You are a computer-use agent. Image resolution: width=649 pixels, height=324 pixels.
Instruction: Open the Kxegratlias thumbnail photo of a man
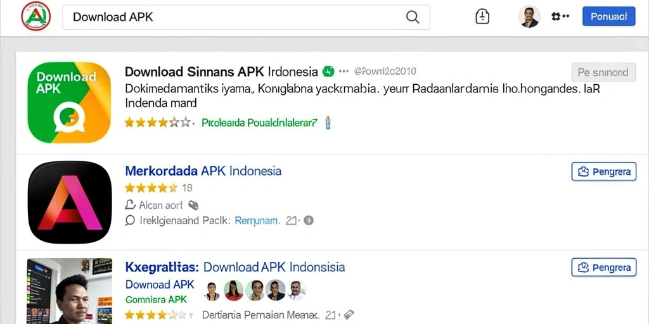tap(70, 291)
